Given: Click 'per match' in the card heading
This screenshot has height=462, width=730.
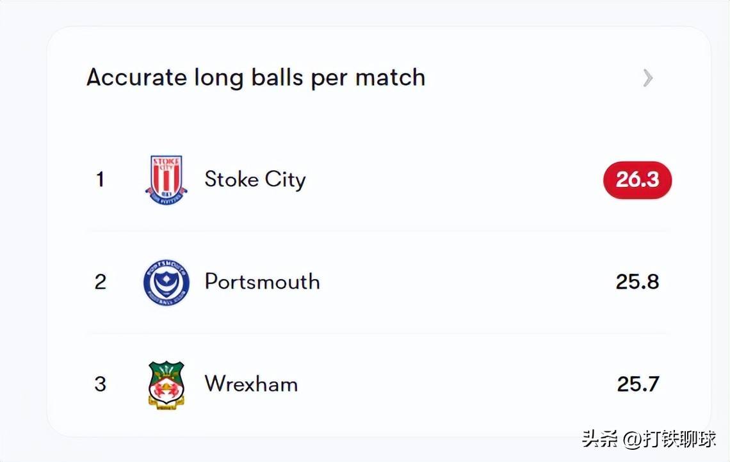Looking at the screenshot, I should (368, 78).
